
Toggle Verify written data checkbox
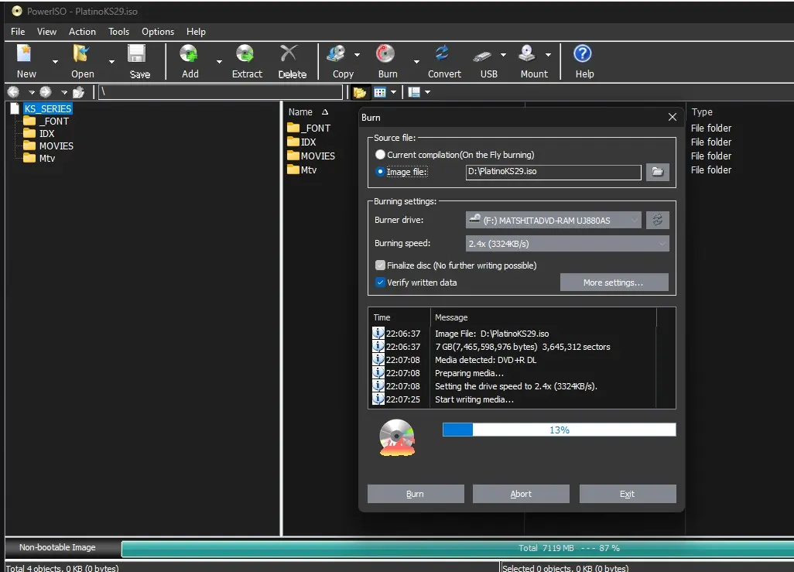click(380, 283)
